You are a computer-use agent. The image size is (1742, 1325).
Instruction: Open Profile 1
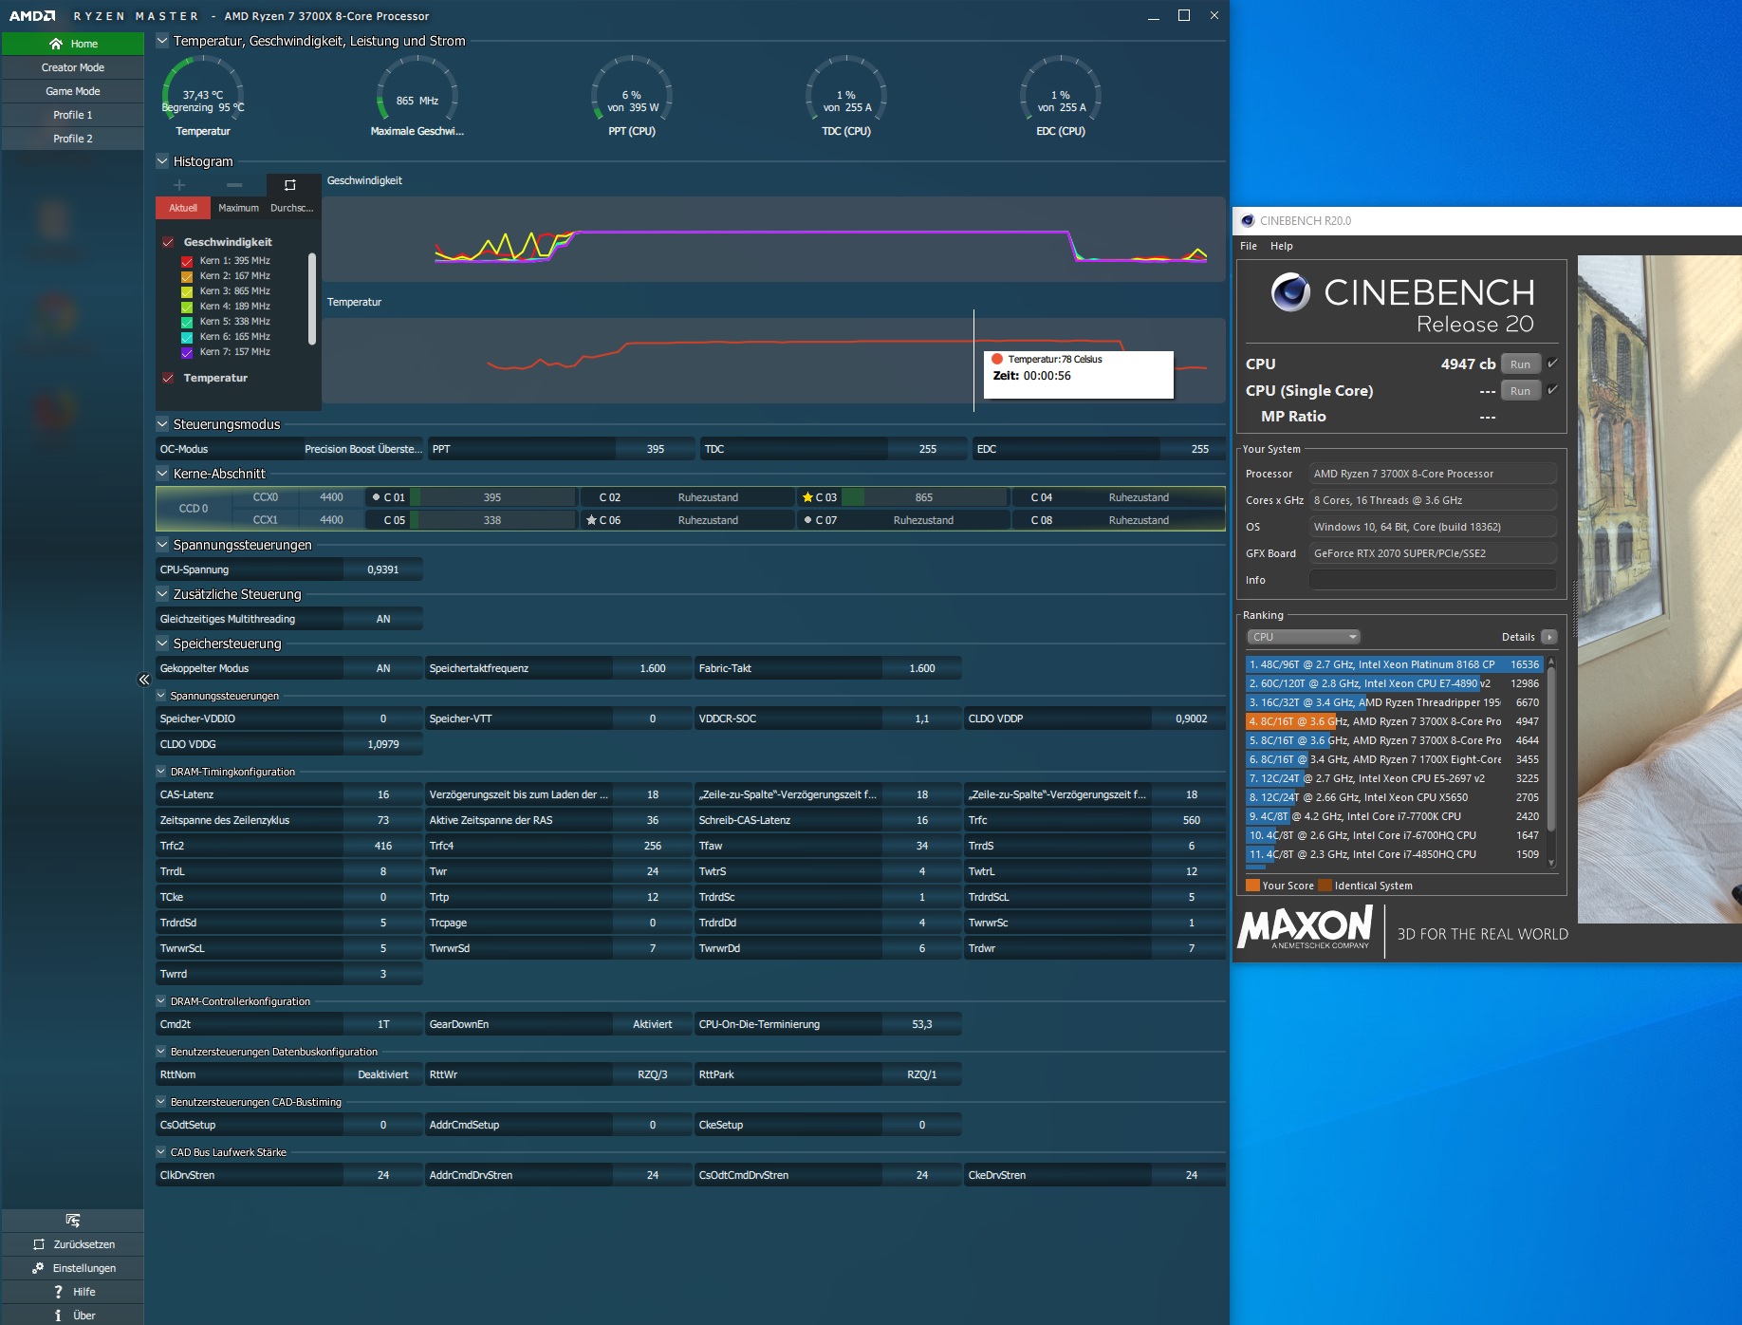73,115
